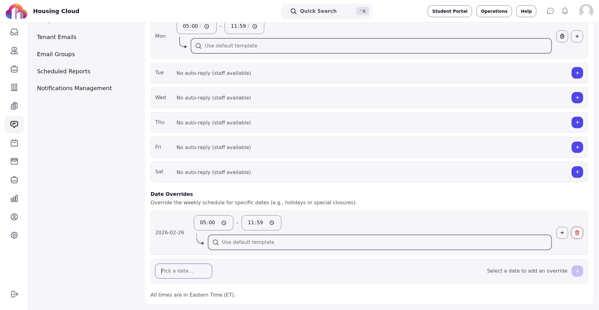
Task: Open the chat bubble icon in header
Action: coord(550,11)
